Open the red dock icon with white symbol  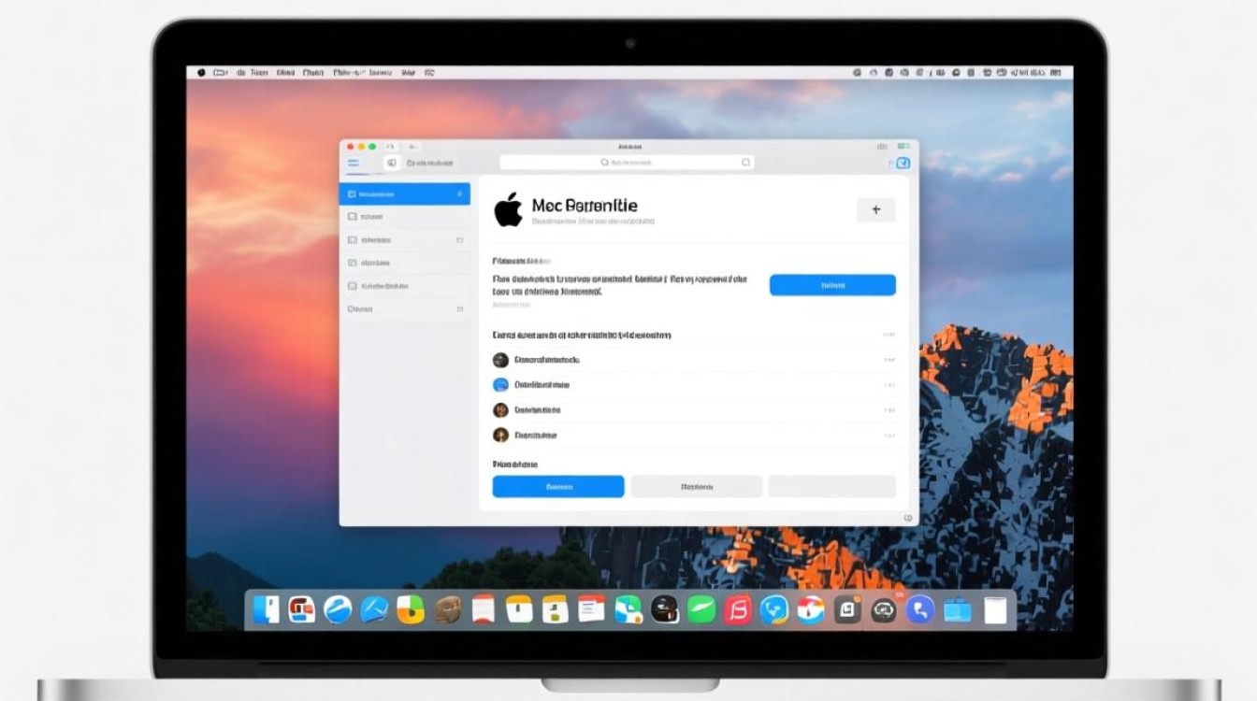(738, 609)
